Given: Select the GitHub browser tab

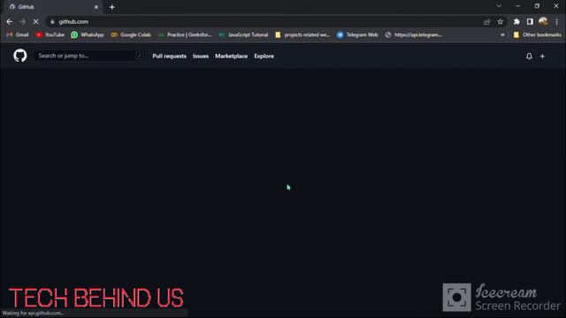Looking at the screenshot, I should tap(53, 7).
